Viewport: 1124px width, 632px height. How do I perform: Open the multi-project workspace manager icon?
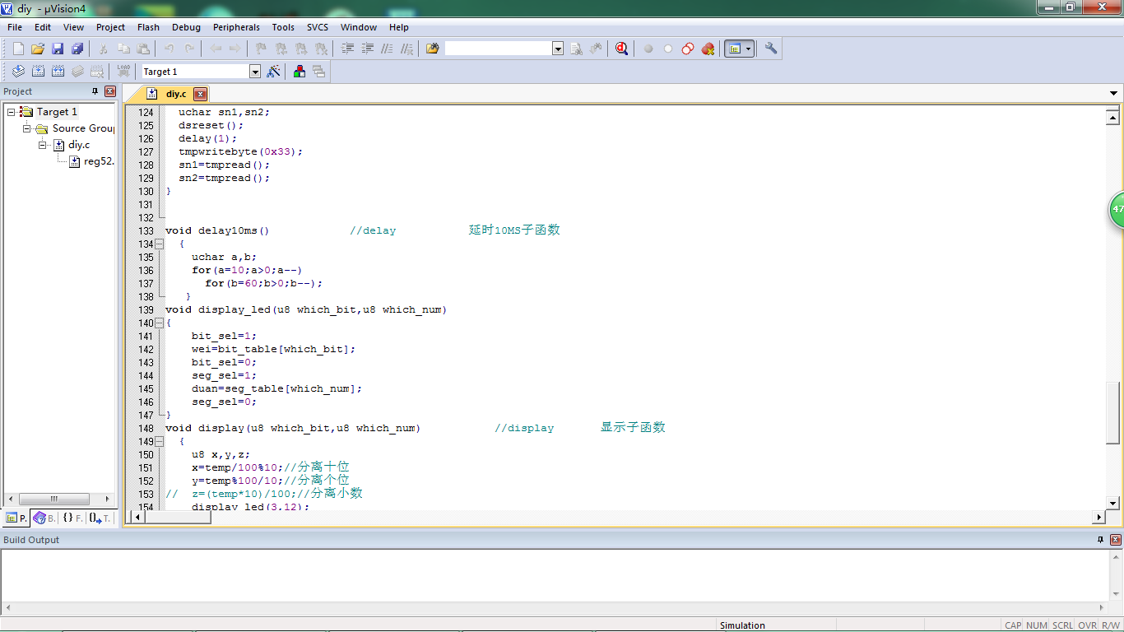point(319,72)
